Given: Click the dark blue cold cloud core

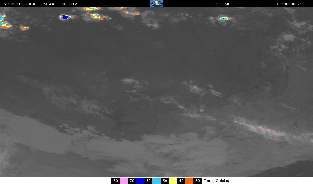Looking at the screenshot, I should pos(64,17).
